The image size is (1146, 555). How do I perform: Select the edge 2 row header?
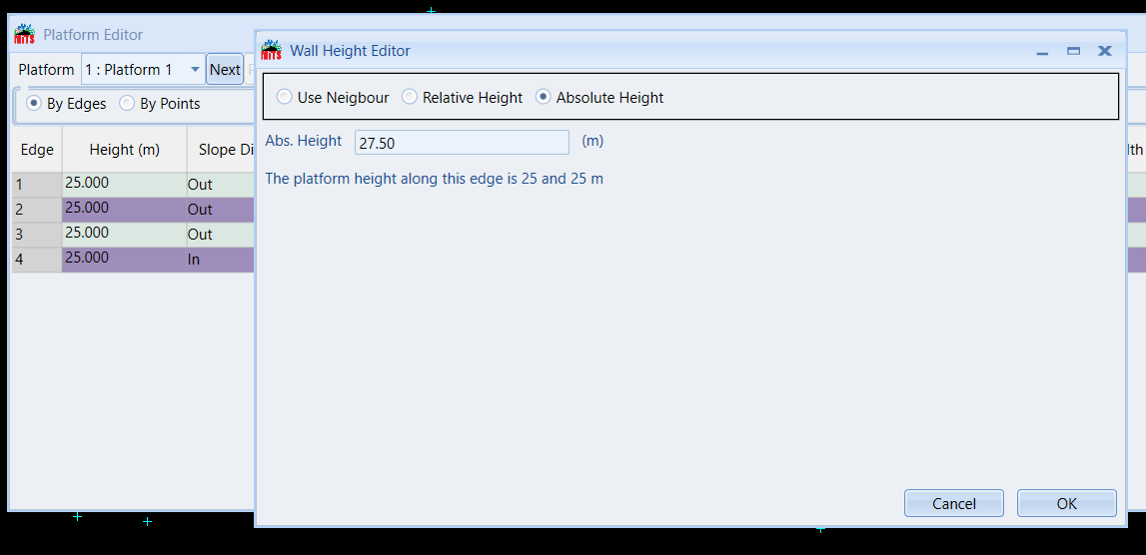pos(37,210)
